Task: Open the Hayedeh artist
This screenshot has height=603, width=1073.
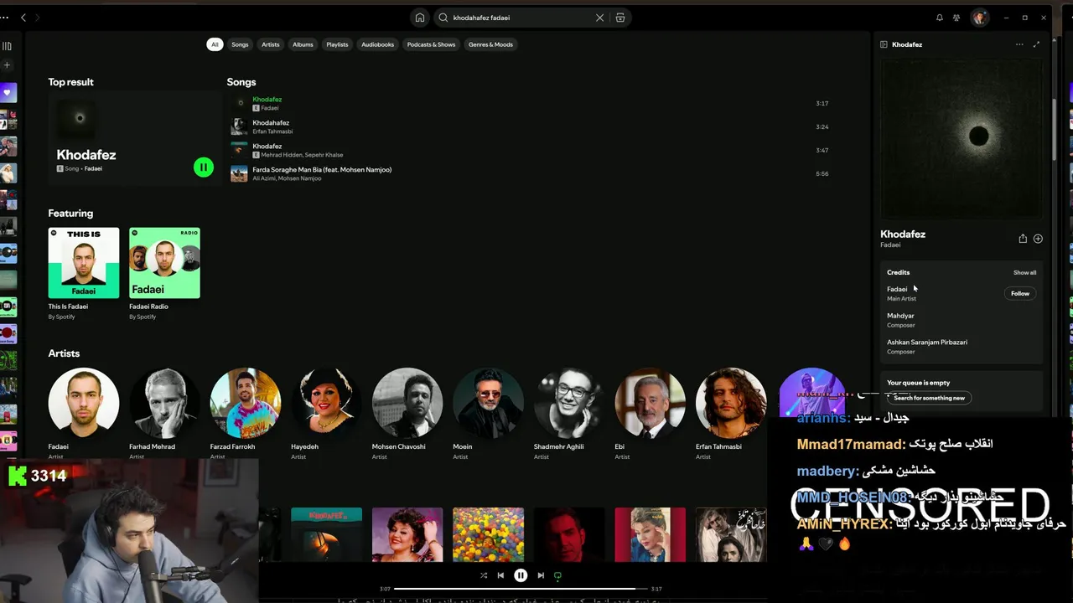Action: [326, 403]
